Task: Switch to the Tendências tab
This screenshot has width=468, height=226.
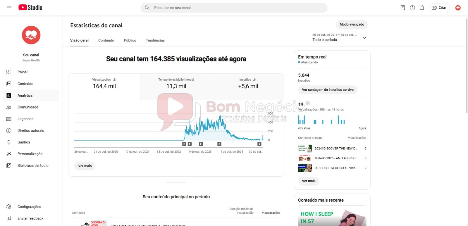Action: (155, 40)
